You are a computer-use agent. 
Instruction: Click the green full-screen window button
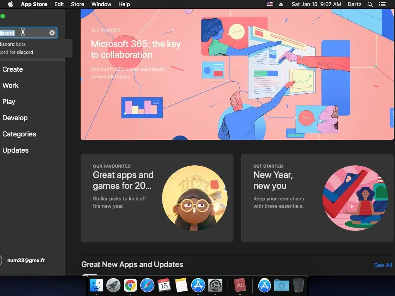pyautogui.click(x=3, y=16)
